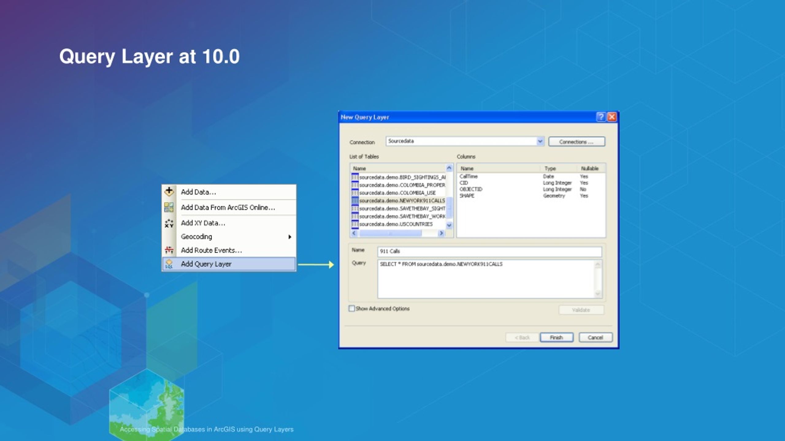This screenshot has width=785, height=441.
Task: Click the Sourcedata connection combo box
Action: coord(465,141)
